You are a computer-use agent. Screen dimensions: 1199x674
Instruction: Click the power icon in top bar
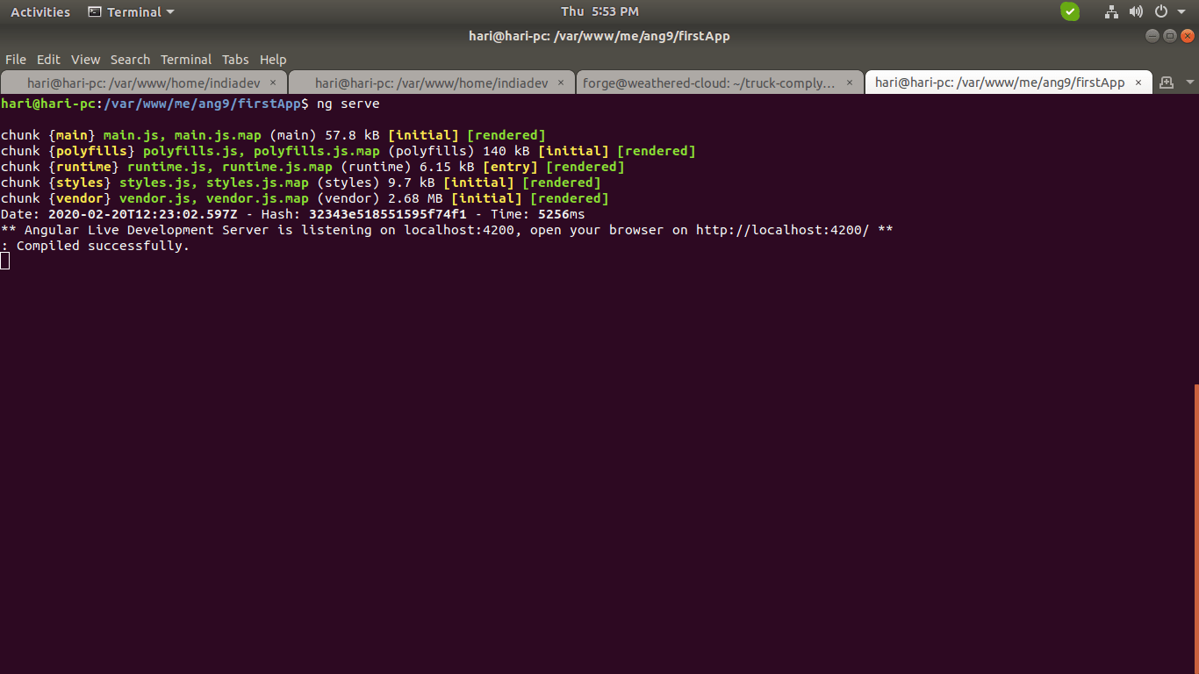pos(1160,11)
